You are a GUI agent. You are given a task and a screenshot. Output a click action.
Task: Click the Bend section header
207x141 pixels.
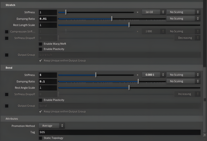point(102,68)
